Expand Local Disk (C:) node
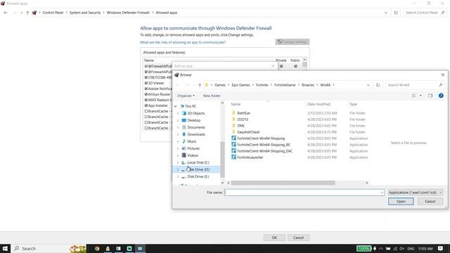 click(178, 162)
